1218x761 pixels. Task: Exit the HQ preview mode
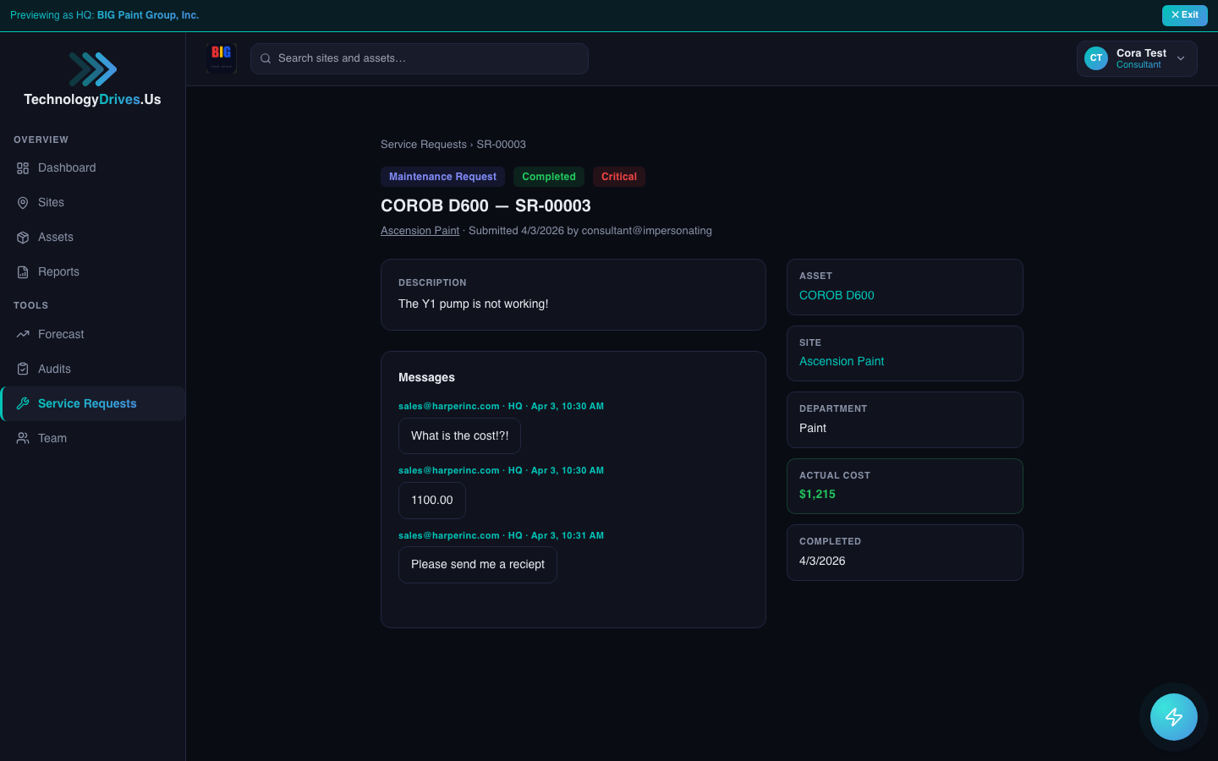coord(1184,15)
